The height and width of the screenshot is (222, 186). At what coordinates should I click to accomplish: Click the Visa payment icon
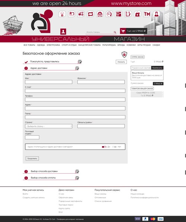(x=160, y=219)
